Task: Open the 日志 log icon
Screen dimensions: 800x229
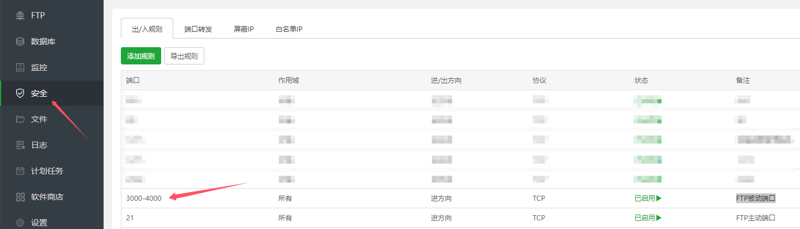Action: pyautogui.click(x=20, y=145)
